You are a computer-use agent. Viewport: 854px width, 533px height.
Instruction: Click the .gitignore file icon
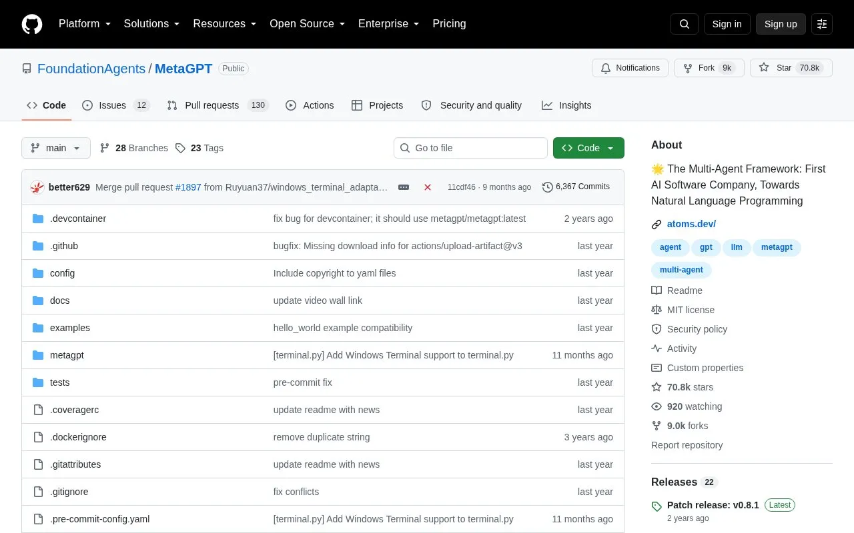coord(38,492)
